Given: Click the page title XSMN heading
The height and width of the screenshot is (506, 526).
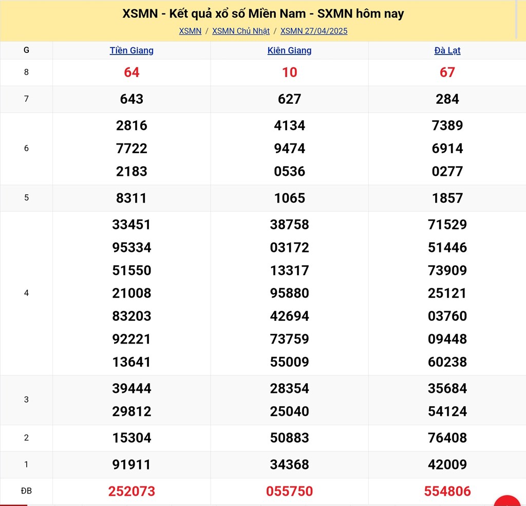Looking at the screenshot, I should point(263,14).
